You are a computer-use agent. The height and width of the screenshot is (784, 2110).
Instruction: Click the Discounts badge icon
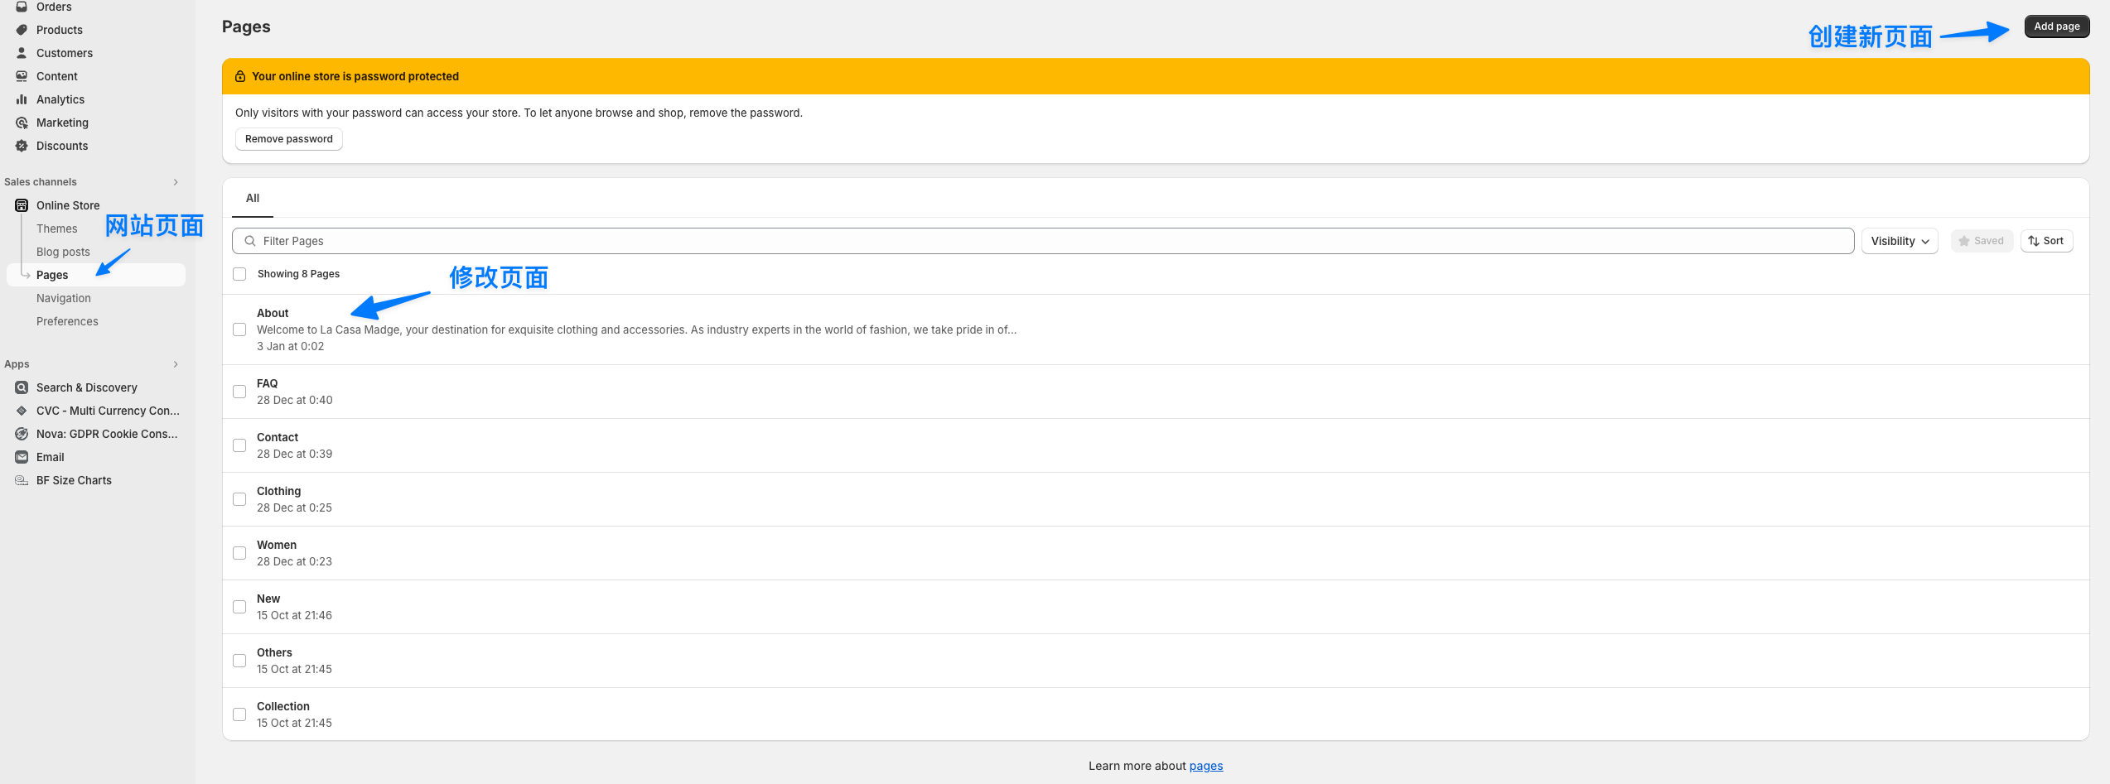pyautogui.click(x=22, y=146)
